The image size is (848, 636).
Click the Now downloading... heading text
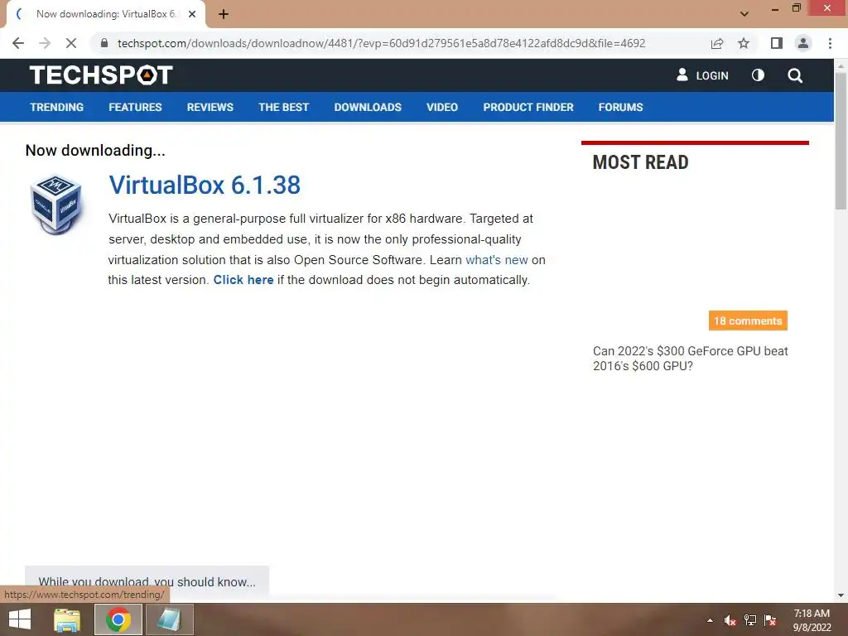coord(95,151)
